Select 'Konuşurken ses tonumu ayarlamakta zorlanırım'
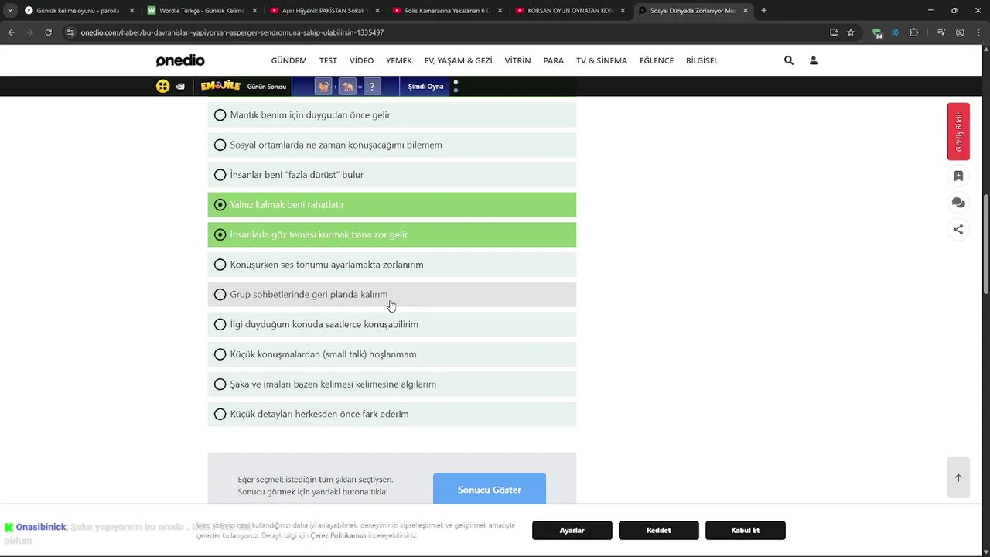 coord(391,265)
